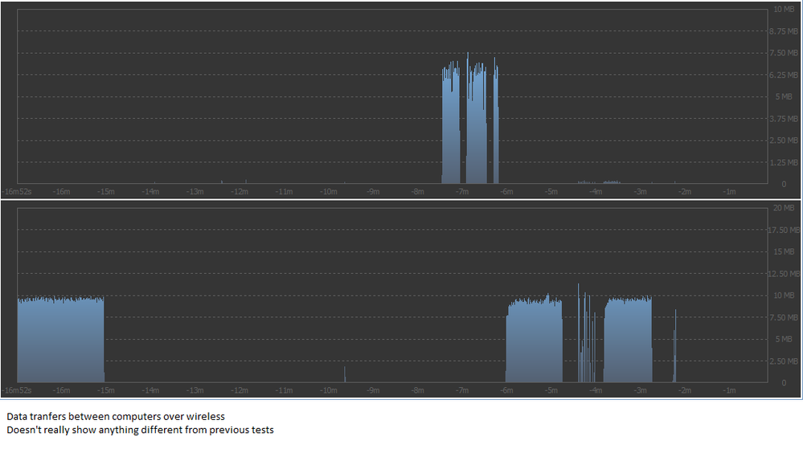
Task: Click the -3m tick under the 20 MB-scale graph
Action: pos(640,390)
